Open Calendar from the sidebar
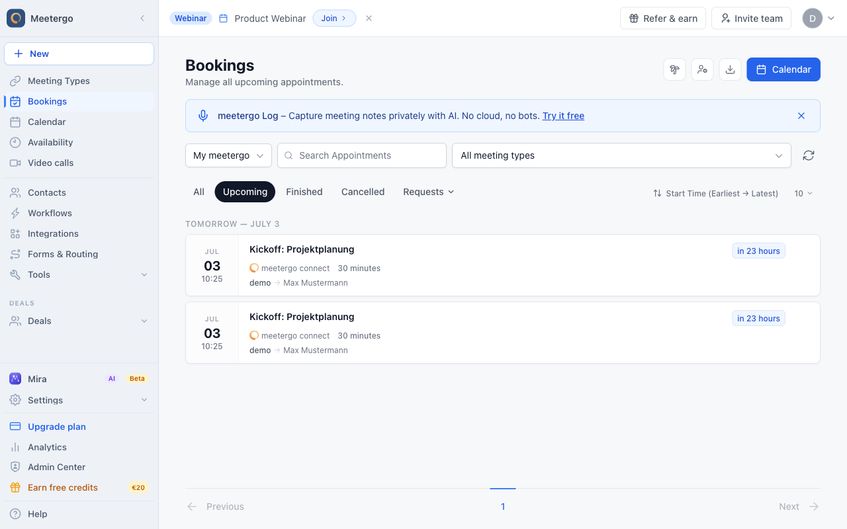 (x=79, y=122)
